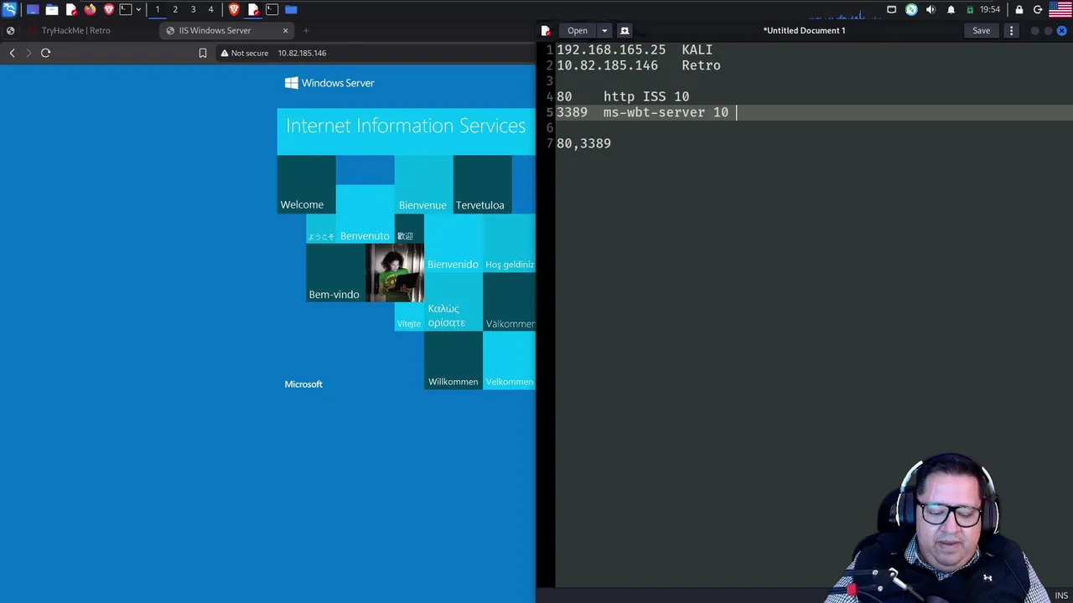Image resolution: width=1073 pixels, height=603 pixels.
Task: Click the address bar showing 10.82.185.146
Action: pos(302,53)
